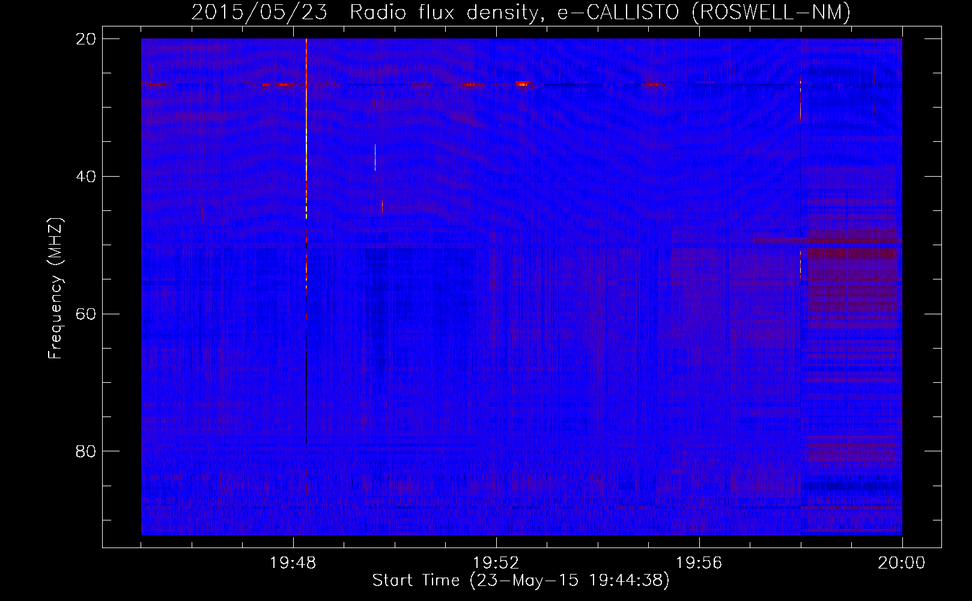Click the 20 frequency tick label
This screenshot has width=972, height=601.
pyautogui.click(x=86, y=39)
